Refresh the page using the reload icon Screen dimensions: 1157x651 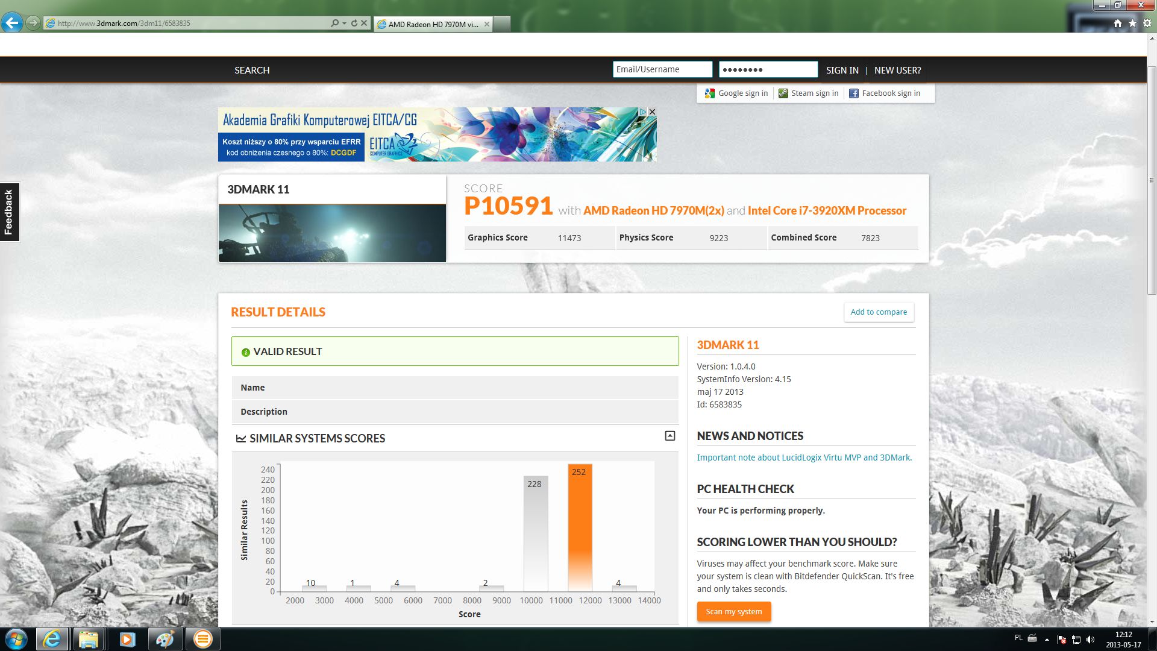pyautogui.click(x=354, y=23)
